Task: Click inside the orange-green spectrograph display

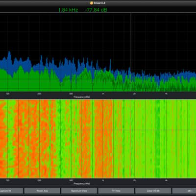Action: [98, 139]
